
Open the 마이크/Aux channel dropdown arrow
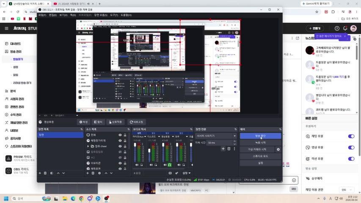pos(145,137)
